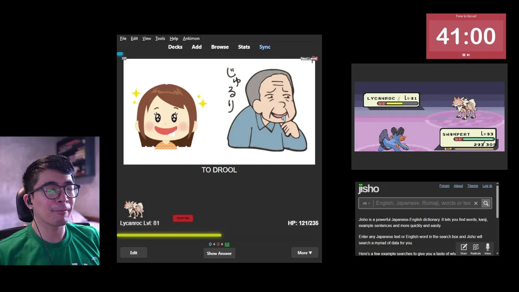Open the Add card window
This screenshot has width=519, height=292.
(x=197, y=47)
